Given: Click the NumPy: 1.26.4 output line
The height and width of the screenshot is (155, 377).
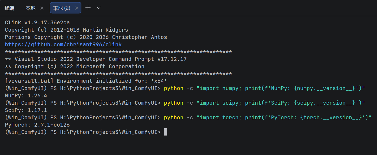Looking at the screenshot, I should click(x=26, y=96).
